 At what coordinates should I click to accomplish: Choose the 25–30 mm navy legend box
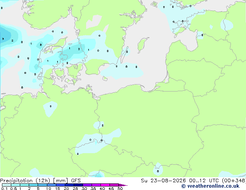[78, 185]
